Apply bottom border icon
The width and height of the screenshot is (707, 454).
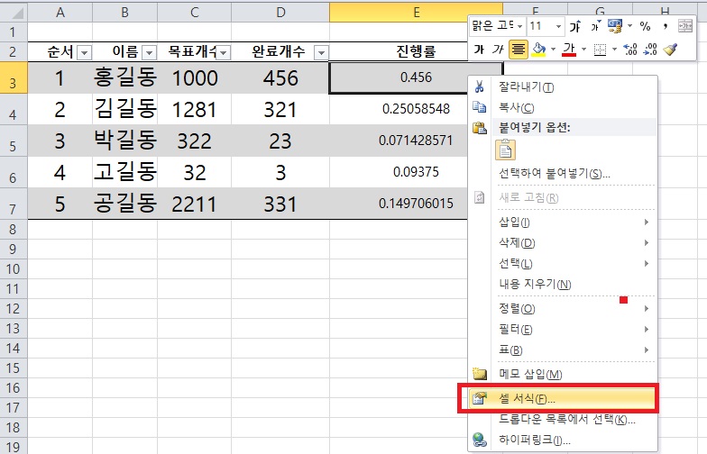coord(600,50)
